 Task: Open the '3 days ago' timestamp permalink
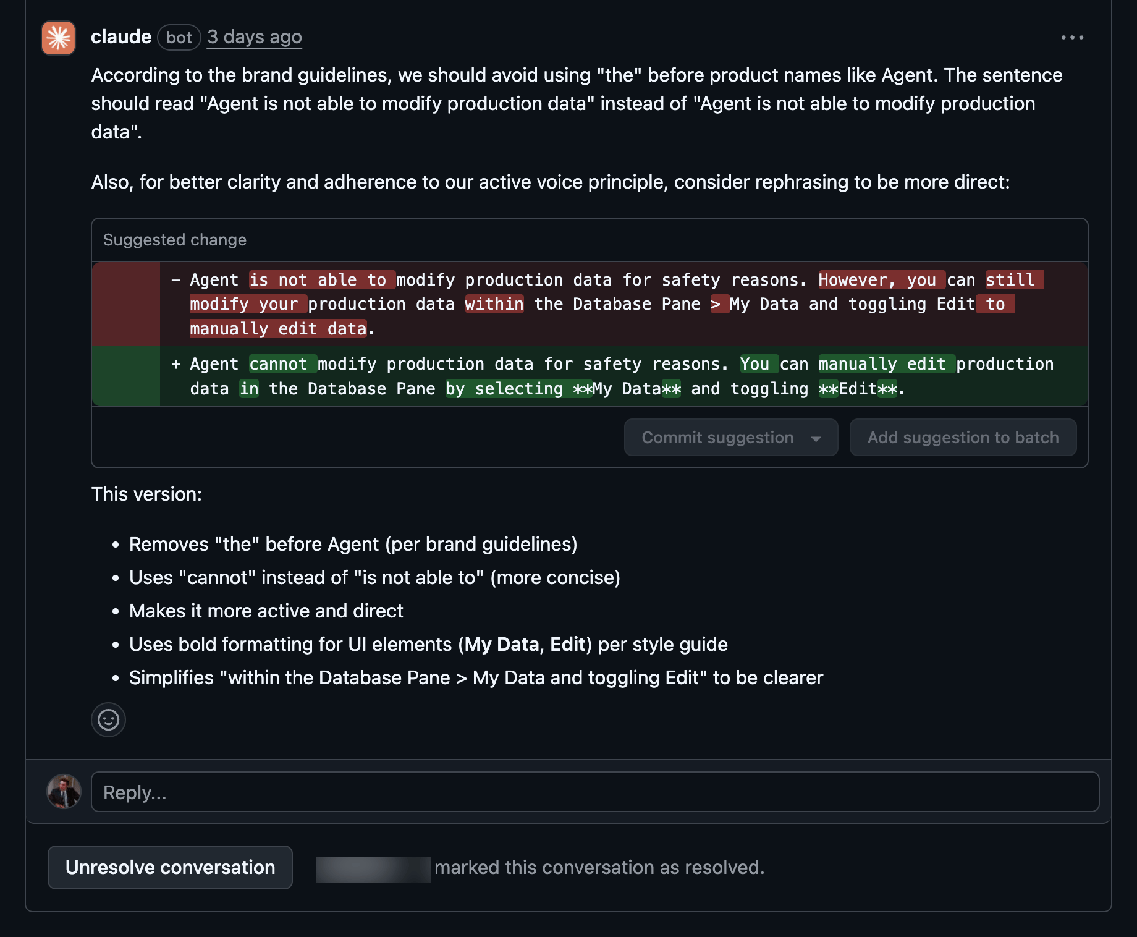click(255, 37)
